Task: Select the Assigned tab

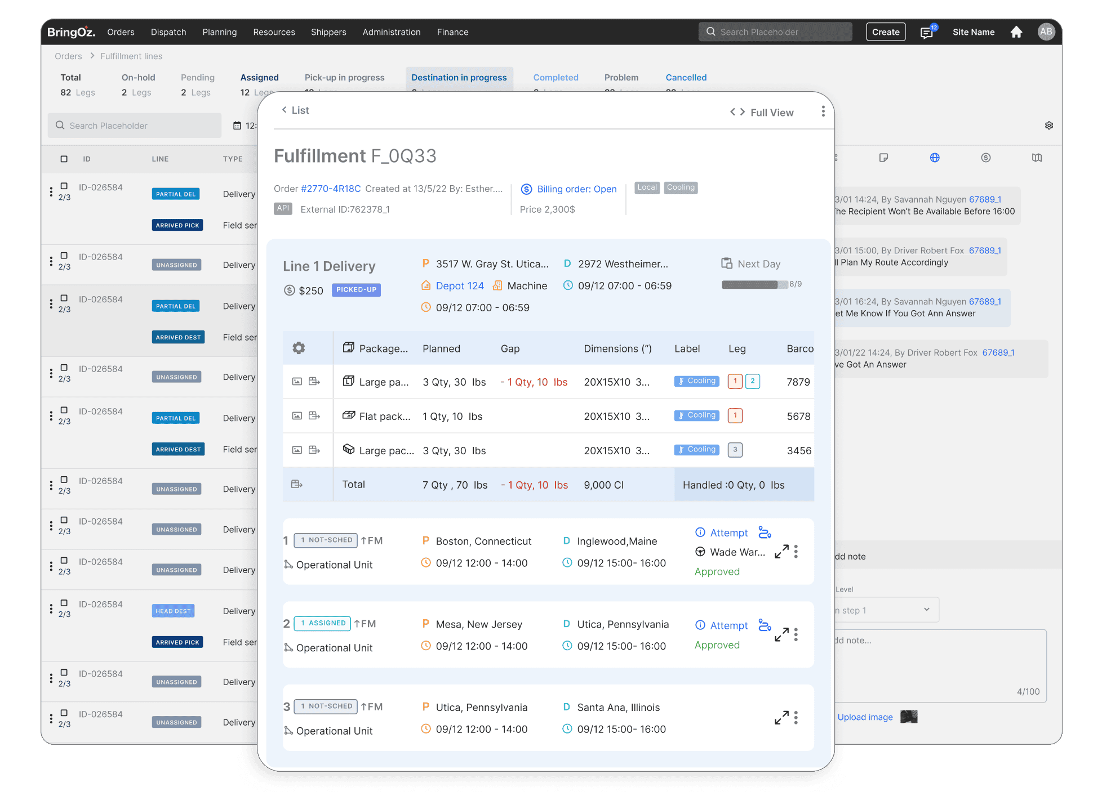Action: (x=259, y=78)
